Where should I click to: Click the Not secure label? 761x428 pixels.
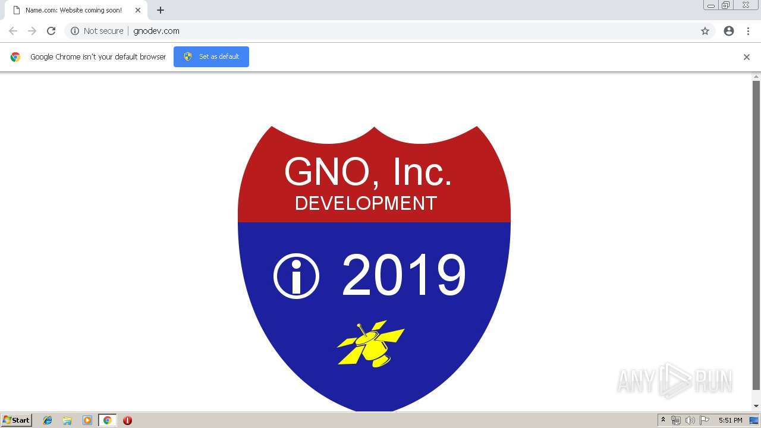[103, 31]
